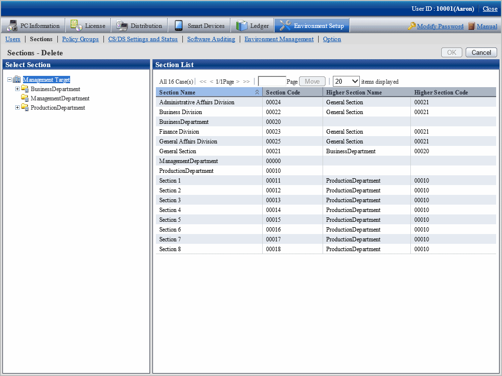
Task: Collapse the Management Target root node
Action: tap(9, 80)
